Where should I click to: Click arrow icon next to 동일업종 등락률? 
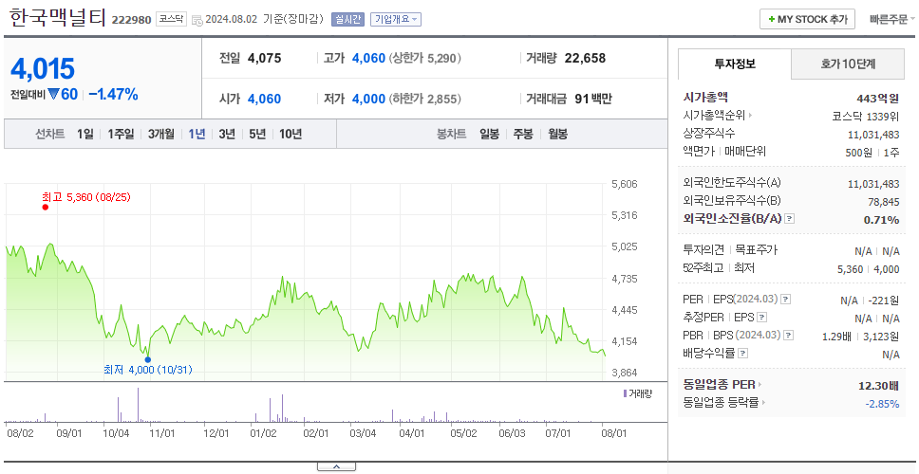pyautogui.click(x=763, y=403)
